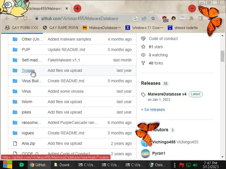This screenshot has height=169, width=226.
Task: Open the ransomw… folder
Action: tap(32, 123)
